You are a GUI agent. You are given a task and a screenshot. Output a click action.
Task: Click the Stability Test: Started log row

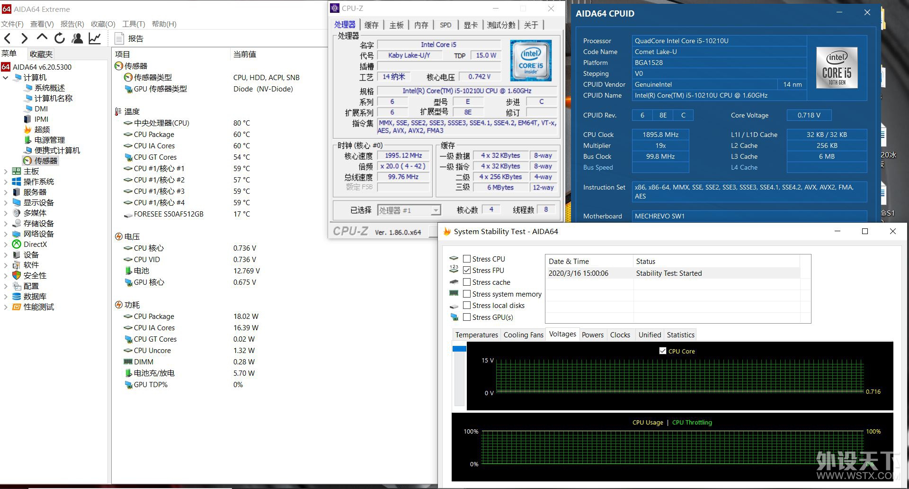pos(673,273)
